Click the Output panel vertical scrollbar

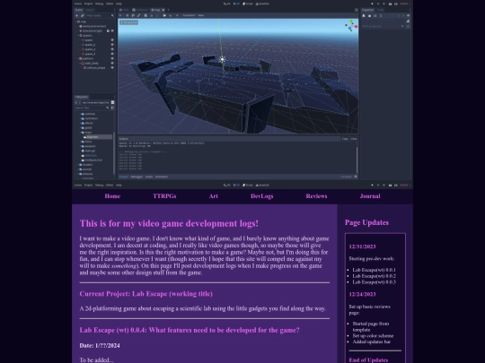[357, 159]
